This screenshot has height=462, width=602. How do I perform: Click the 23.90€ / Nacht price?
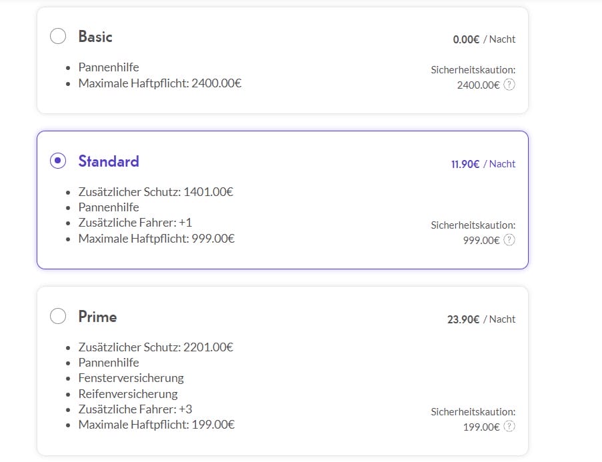point(481,319)
